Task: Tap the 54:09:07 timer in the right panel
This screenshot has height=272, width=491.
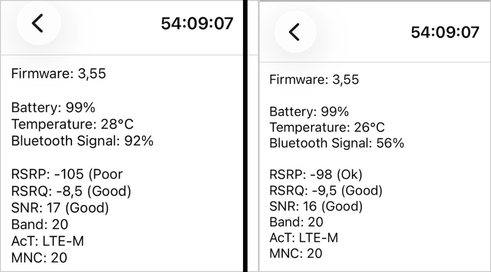Action: coord(445,32)
